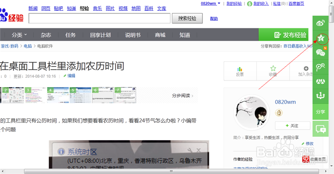Click the 发布经验 publish button

(283, 35)
